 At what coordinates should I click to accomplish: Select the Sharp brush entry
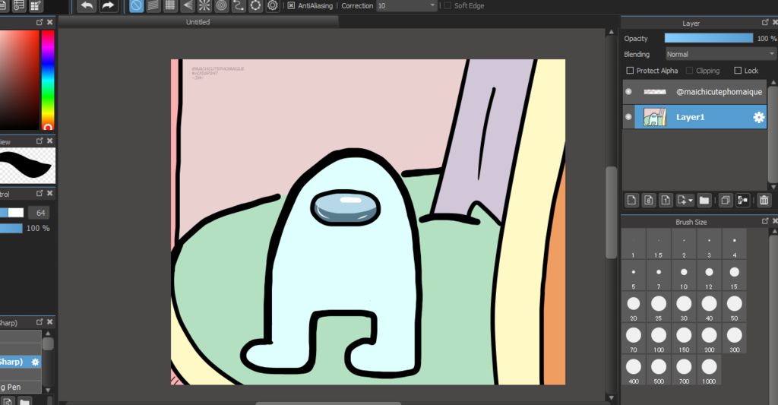pyautogui.click(x=21, y=362)
